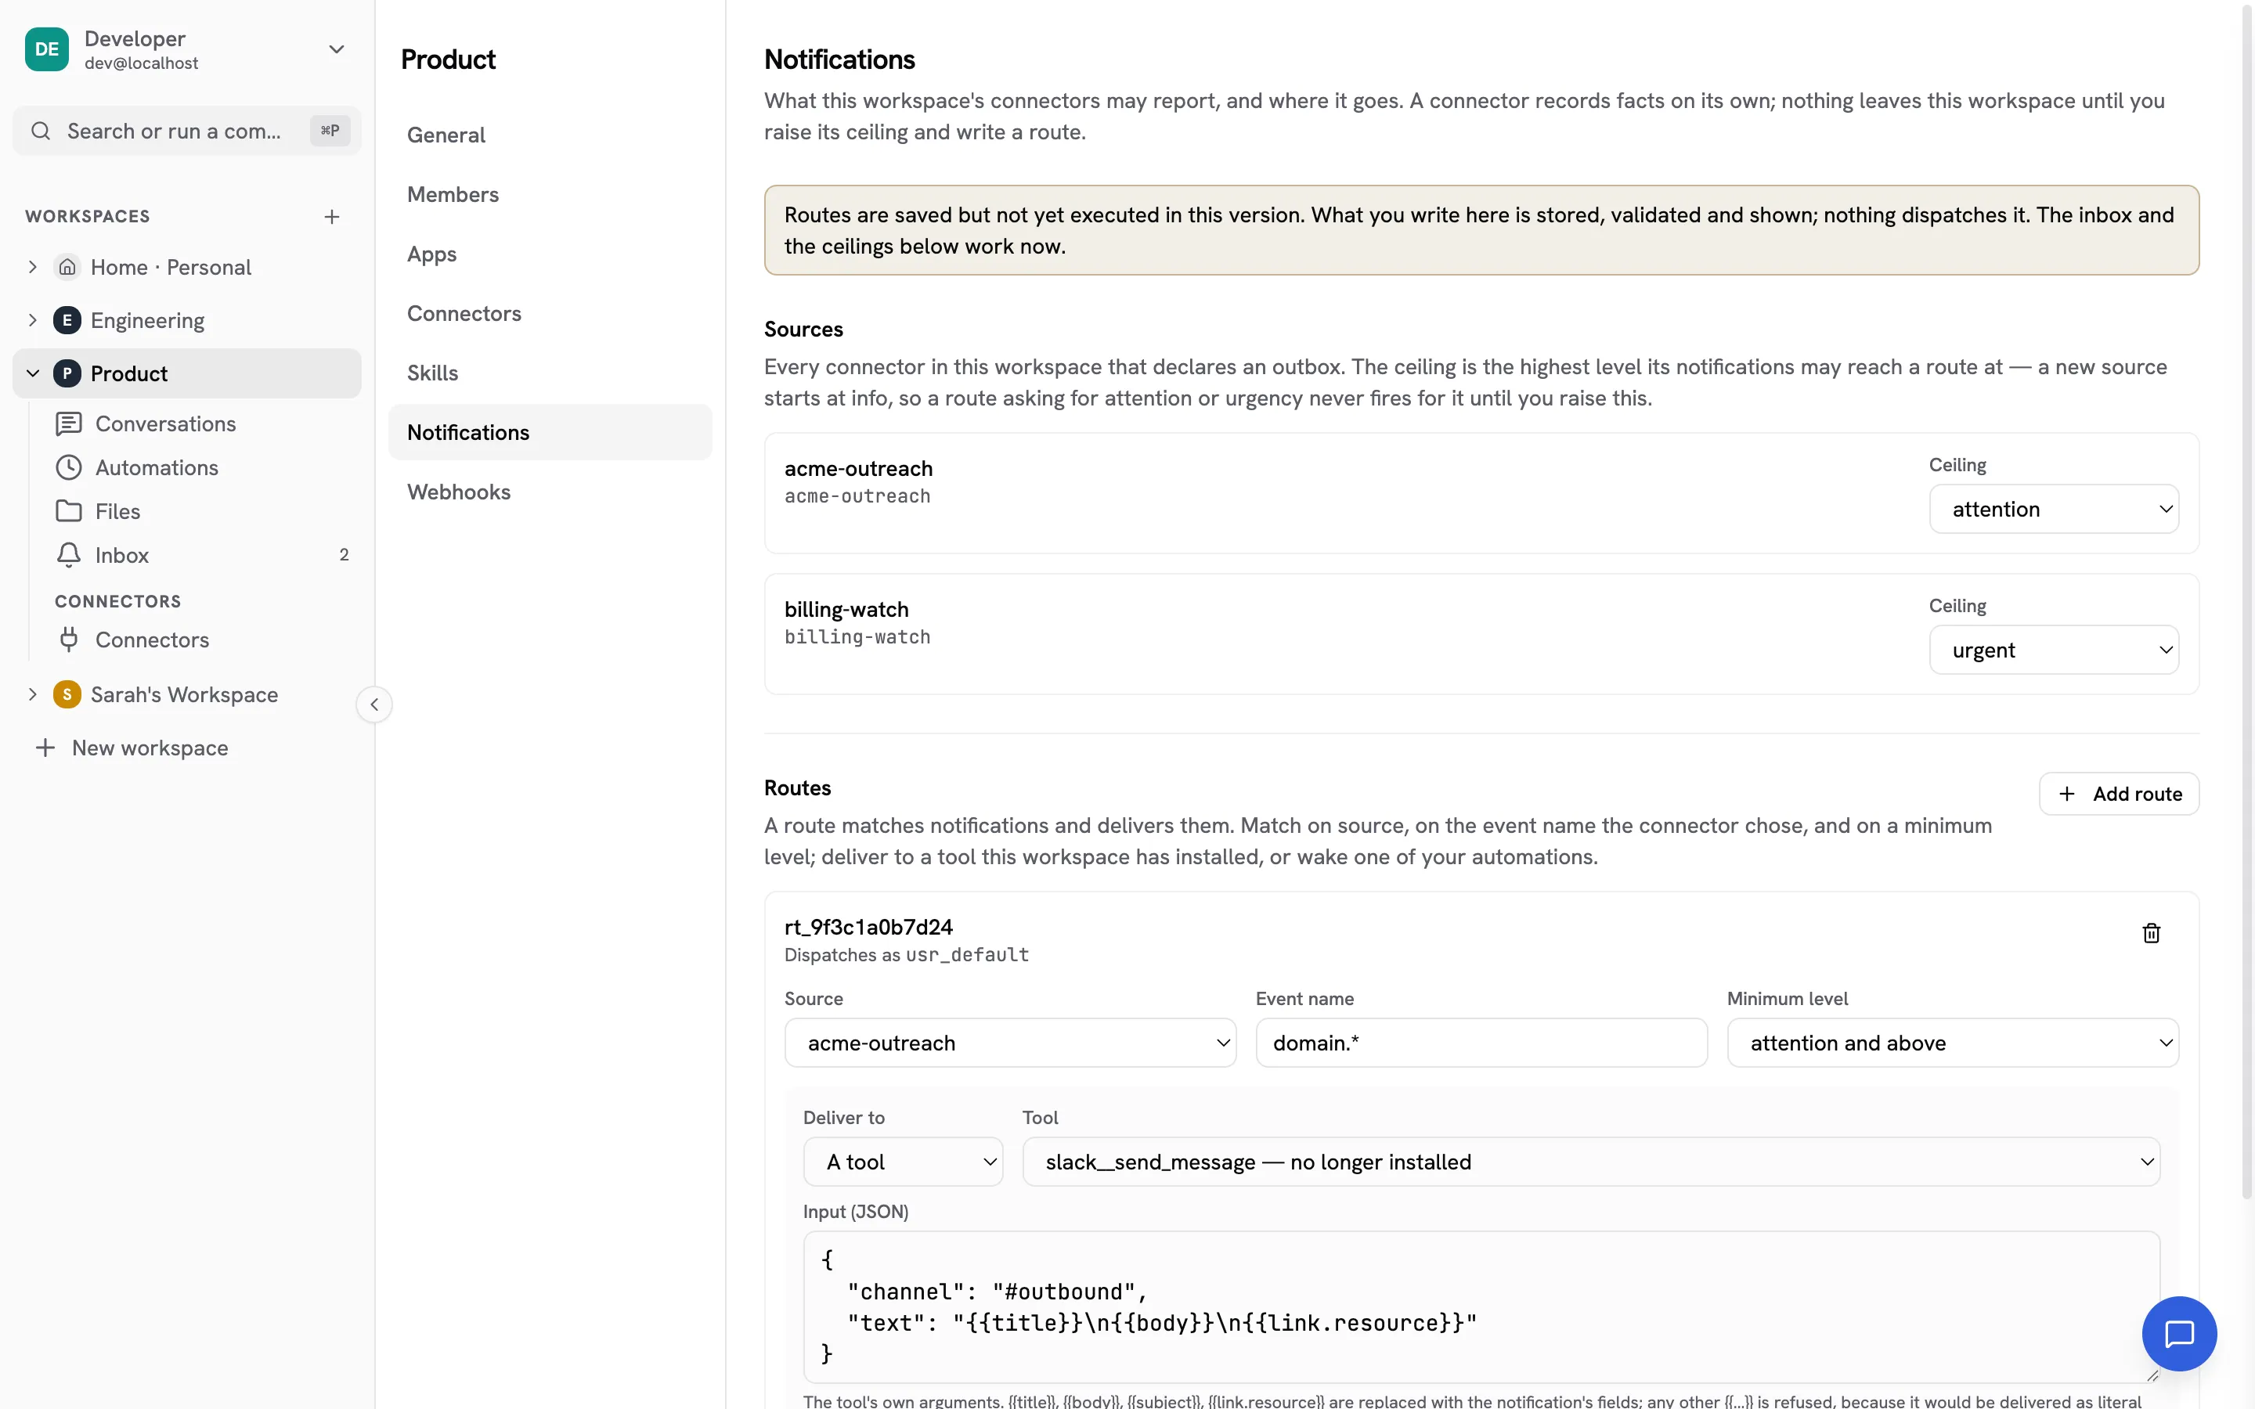Click the route ID rt_9f3c1a0b7d24
Screen dimensions: 2255x1409
pos(868,928)
